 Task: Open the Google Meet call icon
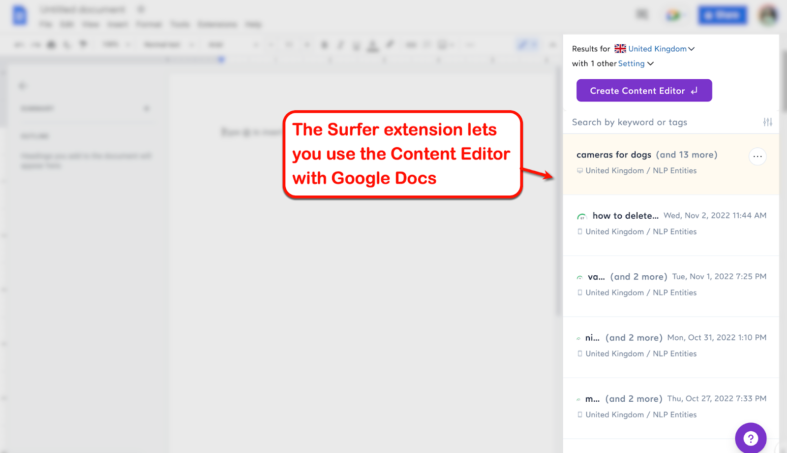[674, 15]
